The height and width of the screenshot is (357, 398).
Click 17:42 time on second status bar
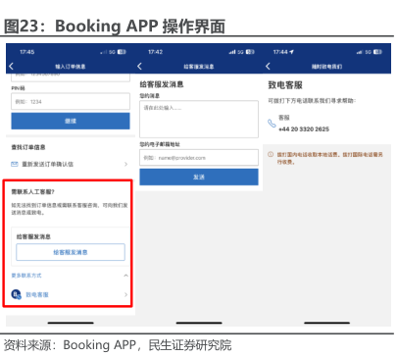(156, 52)
